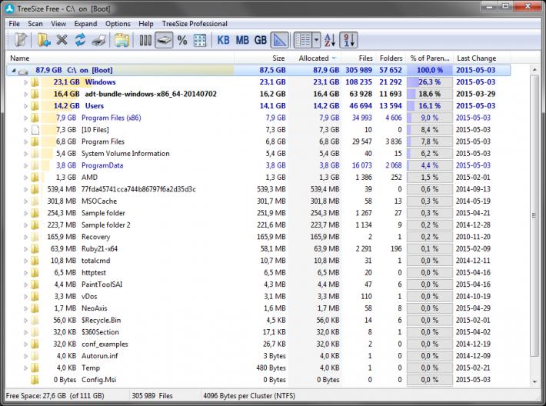Click the 18,6 % bar for adt-bundle
This screenshot has width=546, height=406.
(430, 94)
